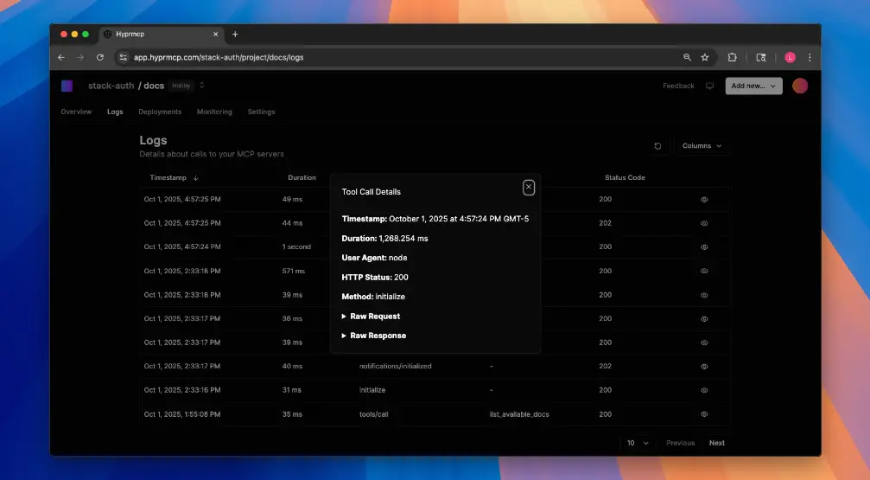This screenshot has height=480, width=870.
Task: Expand the Raw Request section
Action: (x=371, y=317)
